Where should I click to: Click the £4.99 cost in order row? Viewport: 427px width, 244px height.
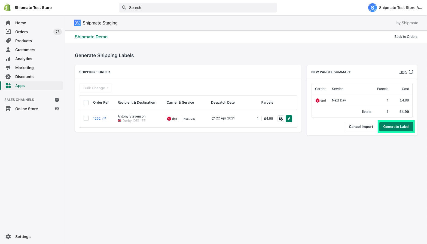tap(269, 119)
